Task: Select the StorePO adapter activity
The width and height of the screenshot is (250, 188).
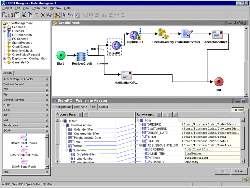Action: (x=116, y=46)
